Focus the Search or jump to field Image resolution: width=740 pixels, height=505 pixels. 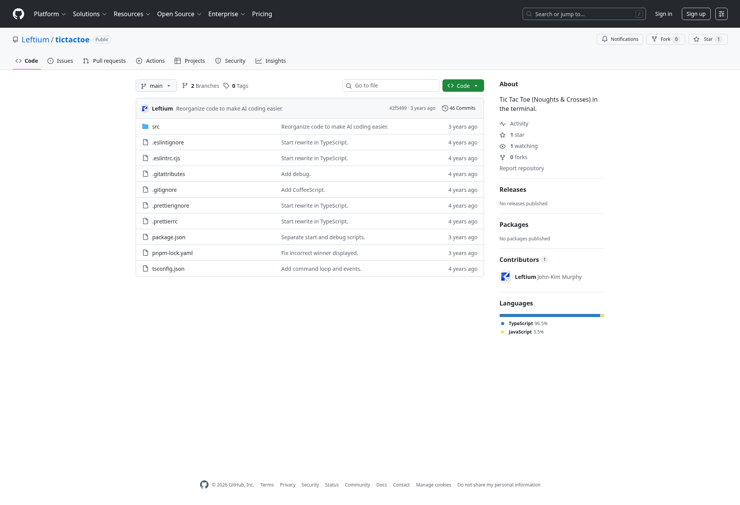coord(584,14)
